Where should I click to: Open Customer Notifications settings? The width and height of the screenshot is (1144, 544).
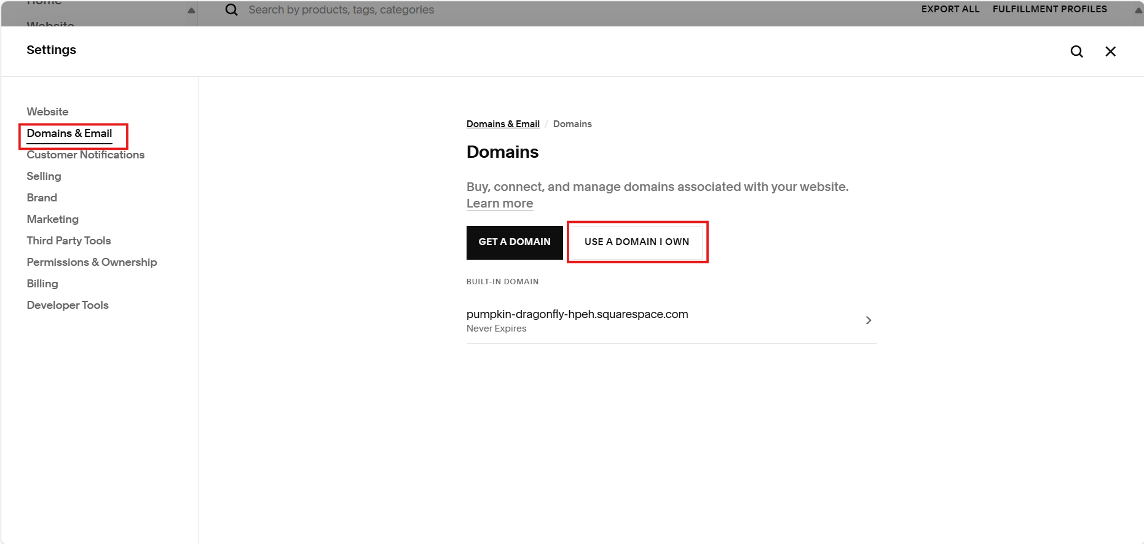pyautogui.click(x=85, y=155)
